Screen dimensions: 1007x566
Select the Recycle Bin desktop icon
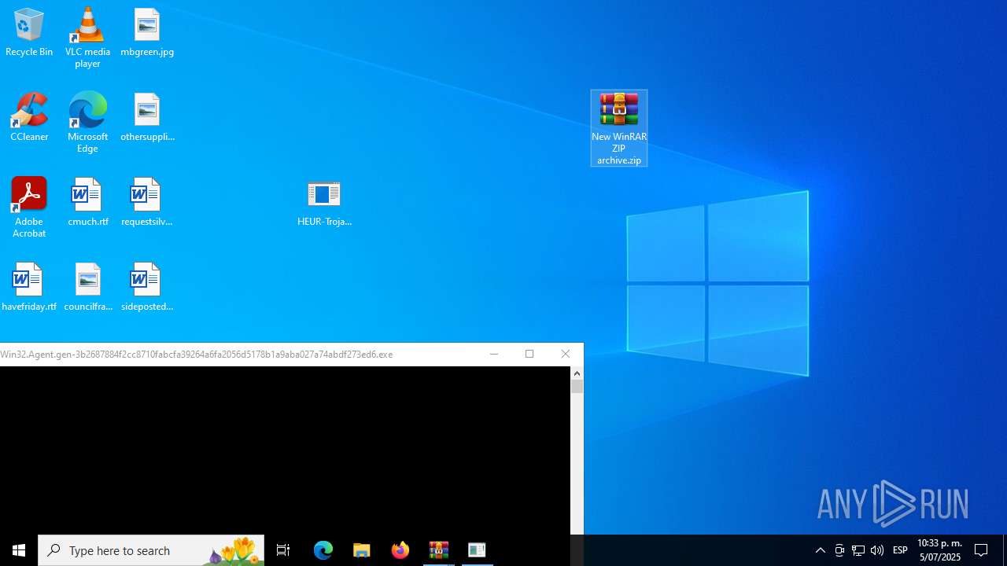(29, 33)
